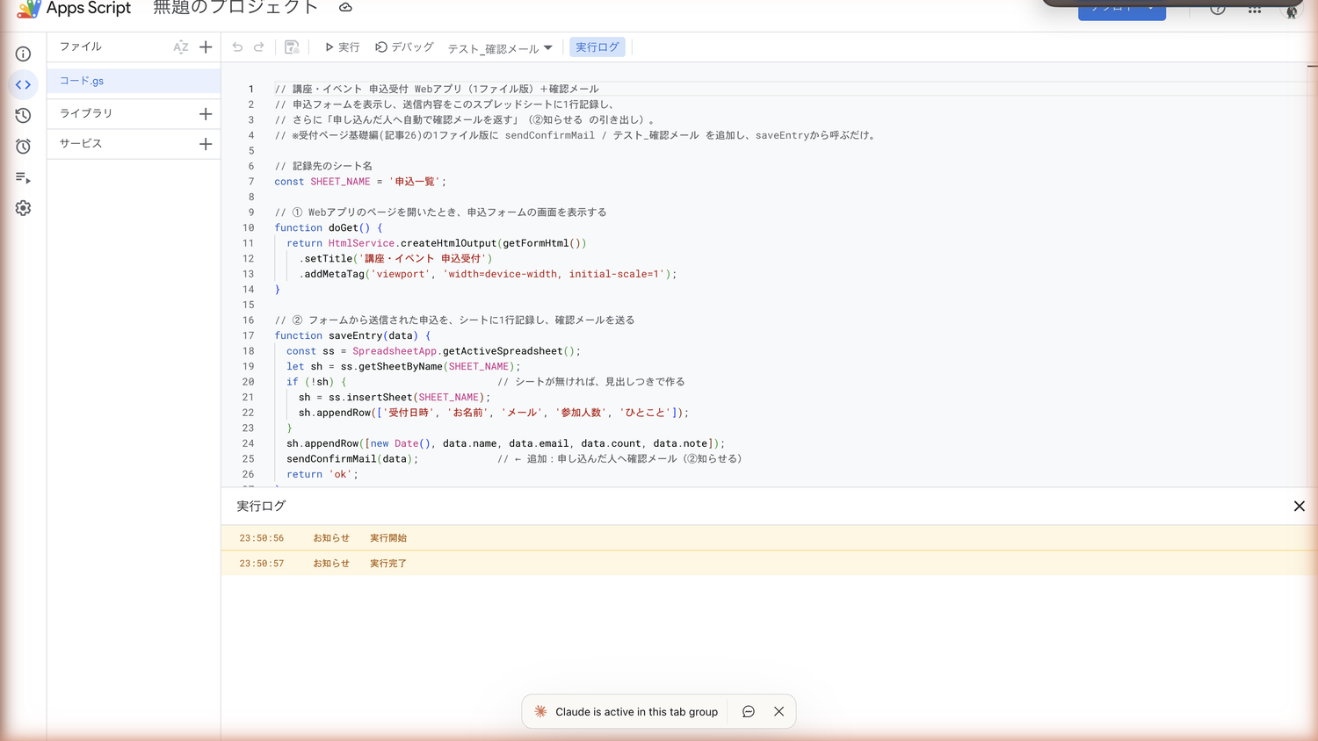Click timestamp 23:50:57 in log
Screen dimensions: 1318x741
[261, 564]
